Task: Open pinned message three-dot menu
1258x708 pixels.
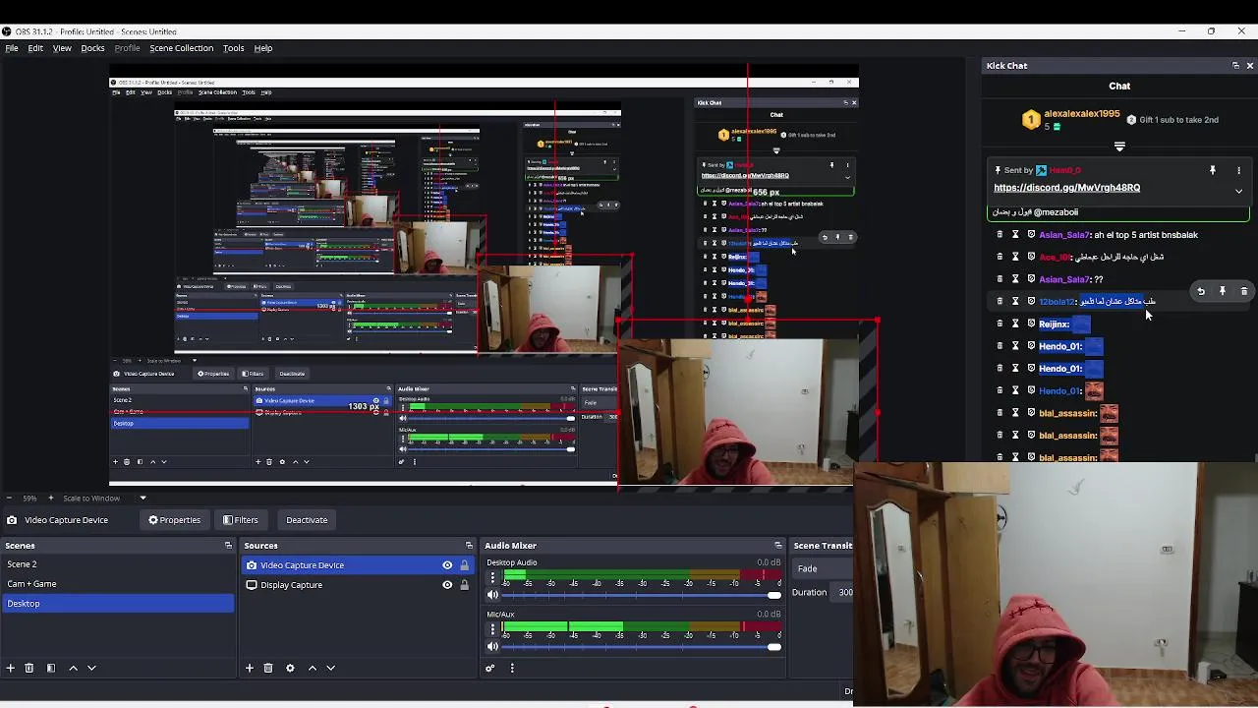Action: tap(1238, 170)
